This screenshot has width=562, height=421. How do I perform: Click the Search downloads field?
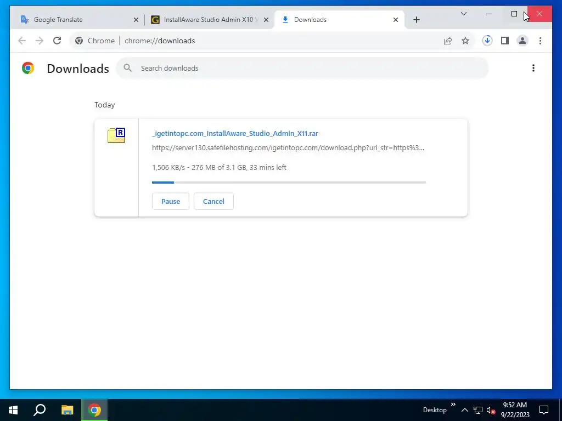click(302, 68)
